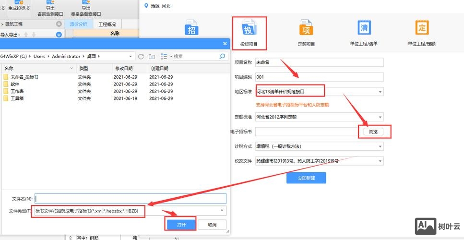Select the 工具箱 folder
This screenshot has width=464, height=240.
(x=17, y=98)
